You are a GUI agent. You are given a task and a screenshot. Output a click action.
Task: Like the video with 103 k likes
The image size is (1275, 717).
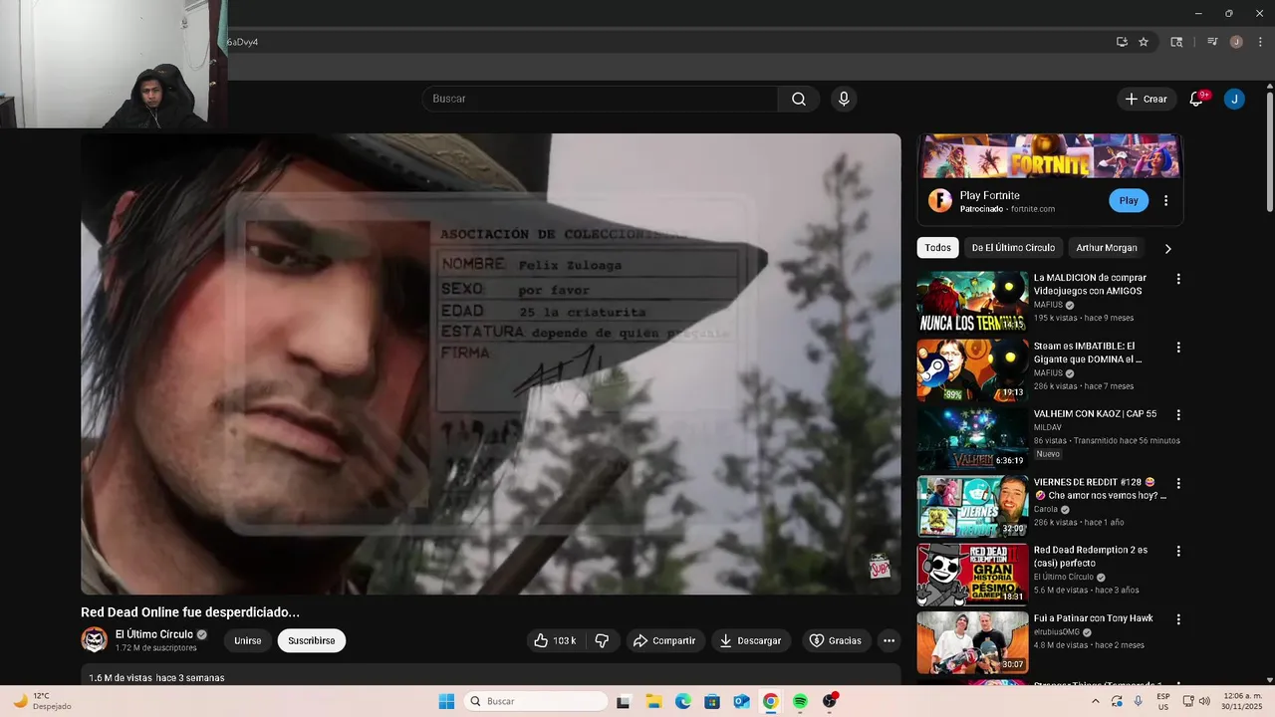tap(557, 640)
